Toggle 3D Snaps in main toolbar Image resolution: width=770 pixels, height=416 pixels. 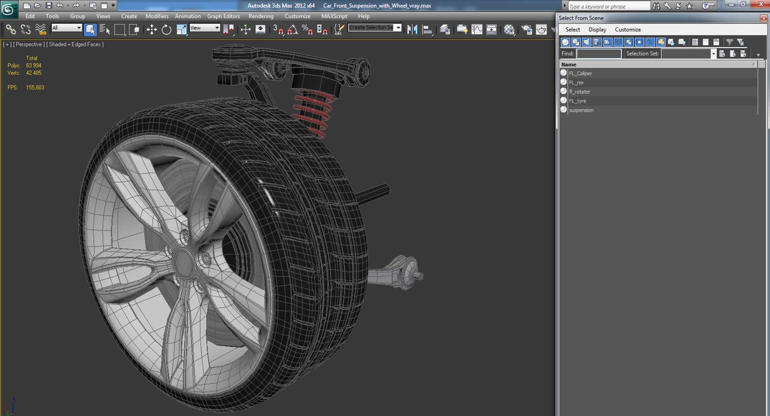[278, 29]
